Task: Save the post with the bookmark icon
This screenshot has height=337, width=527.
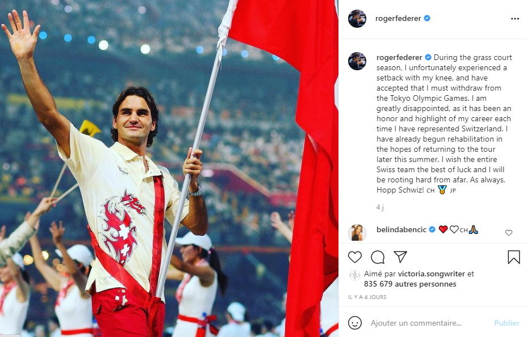Action: tap(513, 257)
